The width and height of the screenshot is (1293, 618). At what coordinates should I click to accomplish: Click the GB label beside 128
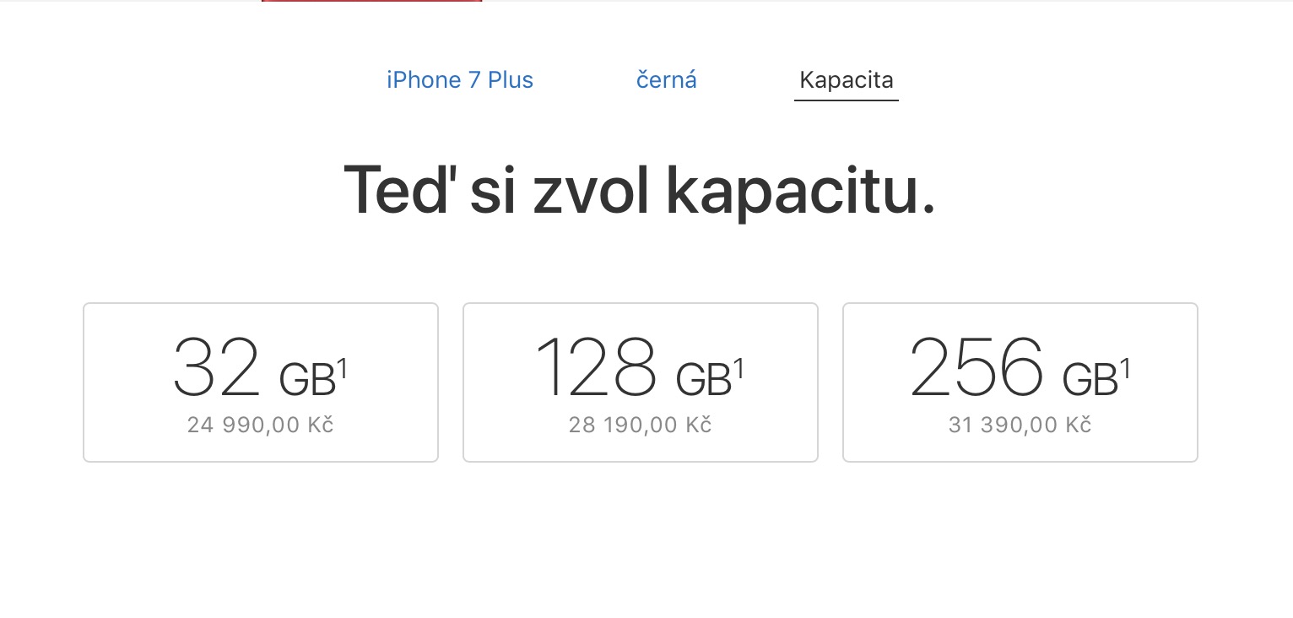click(x=704, y=381)
